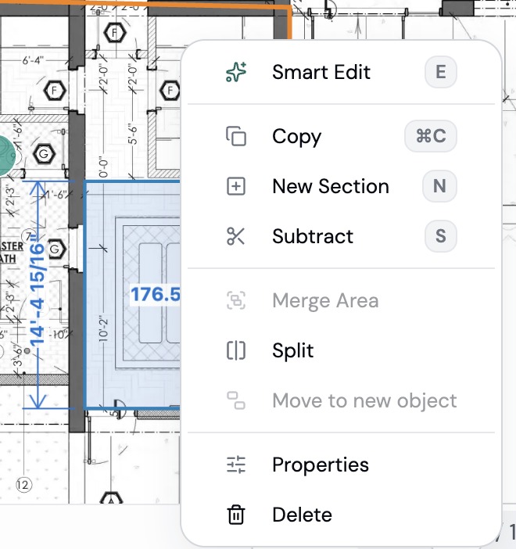This screenshot has height=549, width=516.
Task: Click the E shortcut badge
Action: click(441, 72)
